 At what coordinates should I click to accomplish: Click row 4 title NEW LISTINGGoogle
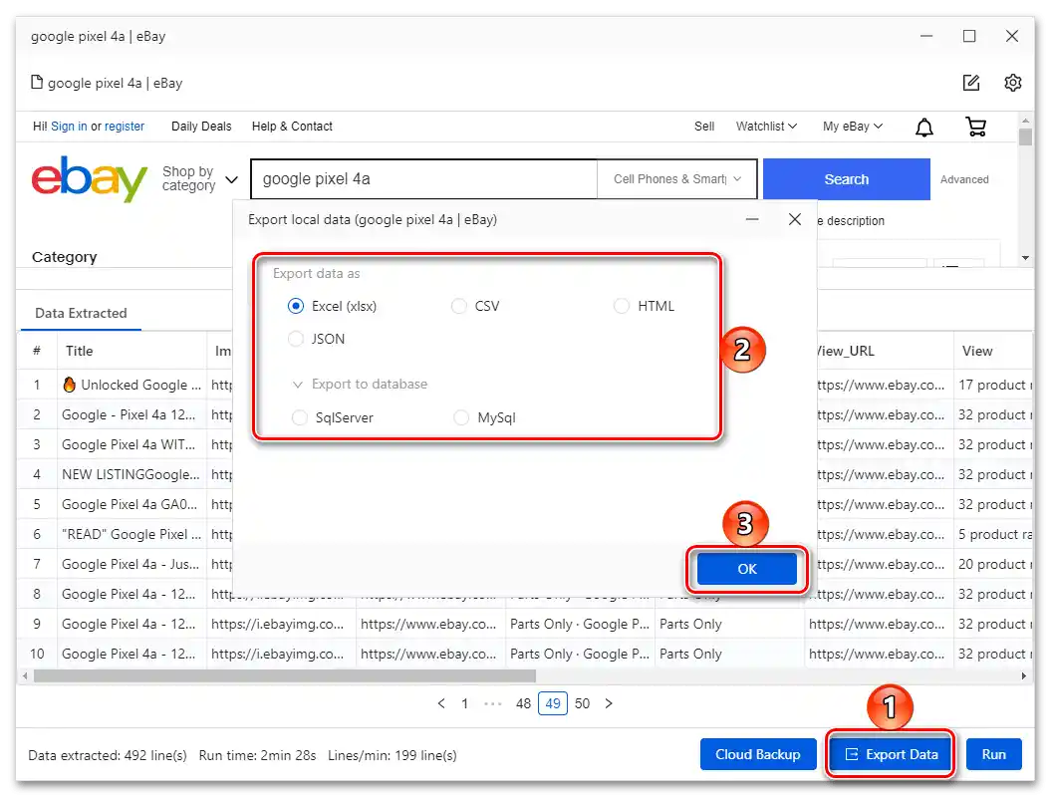[131, 474]
